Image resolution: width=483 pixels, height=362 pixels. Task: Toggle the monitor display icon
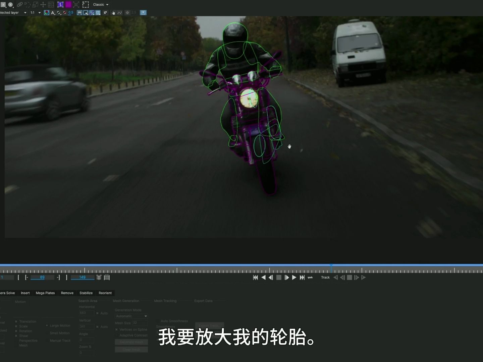pyautogui.click(x=79, y=13)
